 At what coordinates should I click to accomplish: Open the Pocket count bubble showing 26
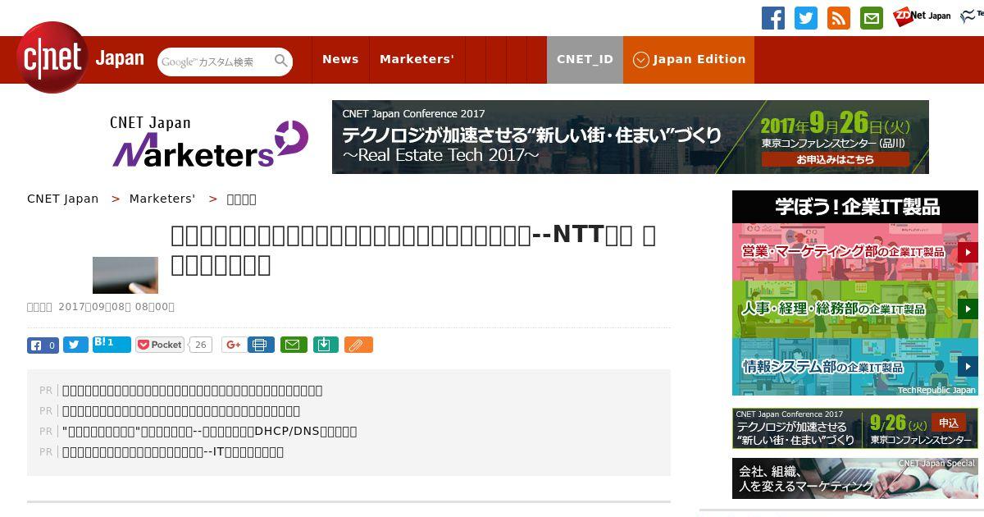200,345
